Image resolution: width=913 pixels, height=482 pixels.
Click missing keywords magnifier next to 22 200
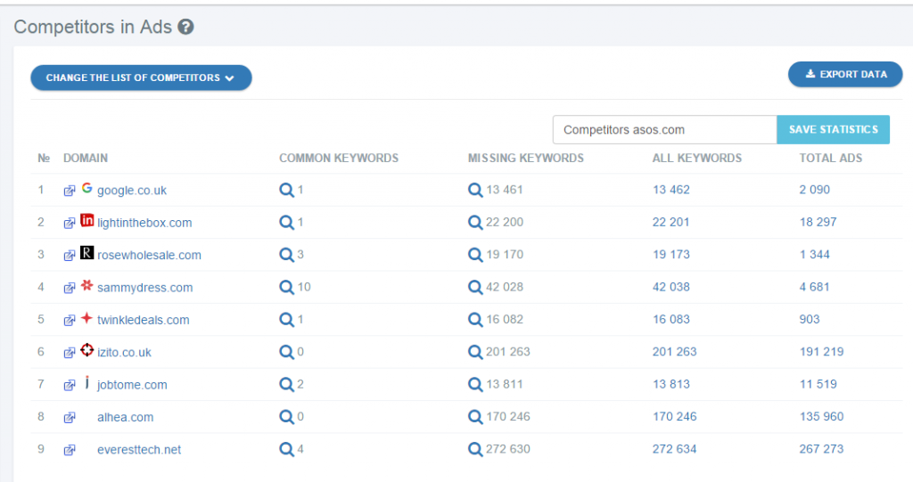click(x=475, y=223)
